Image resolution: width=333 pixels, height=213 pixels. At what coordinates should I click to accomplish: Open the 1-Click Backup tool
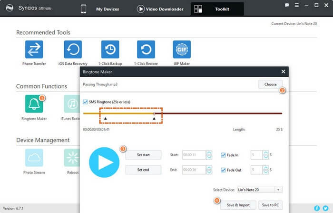click(109, 49)
